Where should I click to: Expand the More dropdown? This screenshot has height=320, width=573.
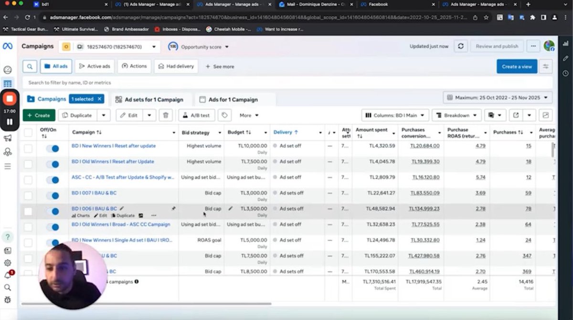pyautogui.click(x=249, y=115)
